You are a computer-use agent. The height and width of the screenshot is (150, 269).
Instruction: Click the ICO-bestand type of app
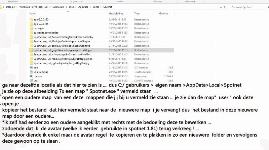pos(141,68)
